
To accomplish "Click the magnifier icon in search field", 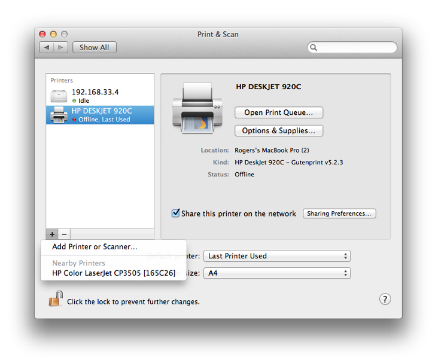I will tap(314, 47).
